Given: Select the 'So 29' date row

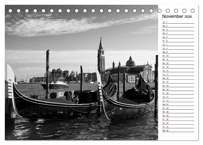Looking at the screenshot, I should 178,127.
